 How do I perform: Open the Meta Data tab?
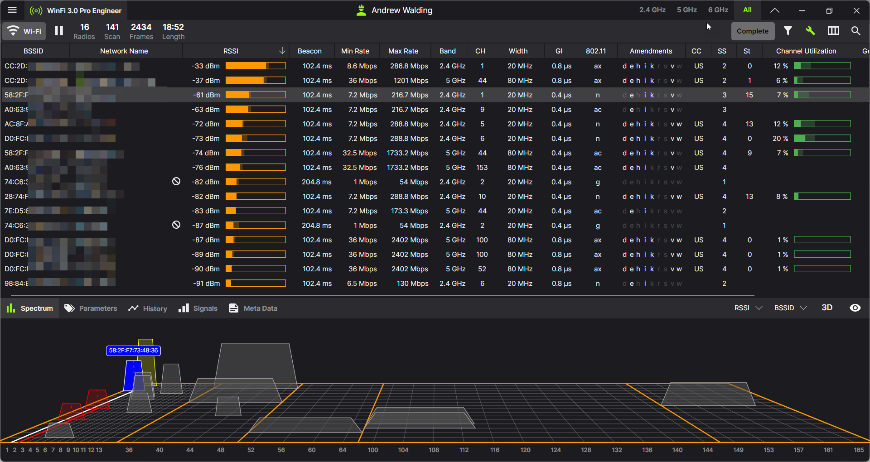(x=253, y=308)
